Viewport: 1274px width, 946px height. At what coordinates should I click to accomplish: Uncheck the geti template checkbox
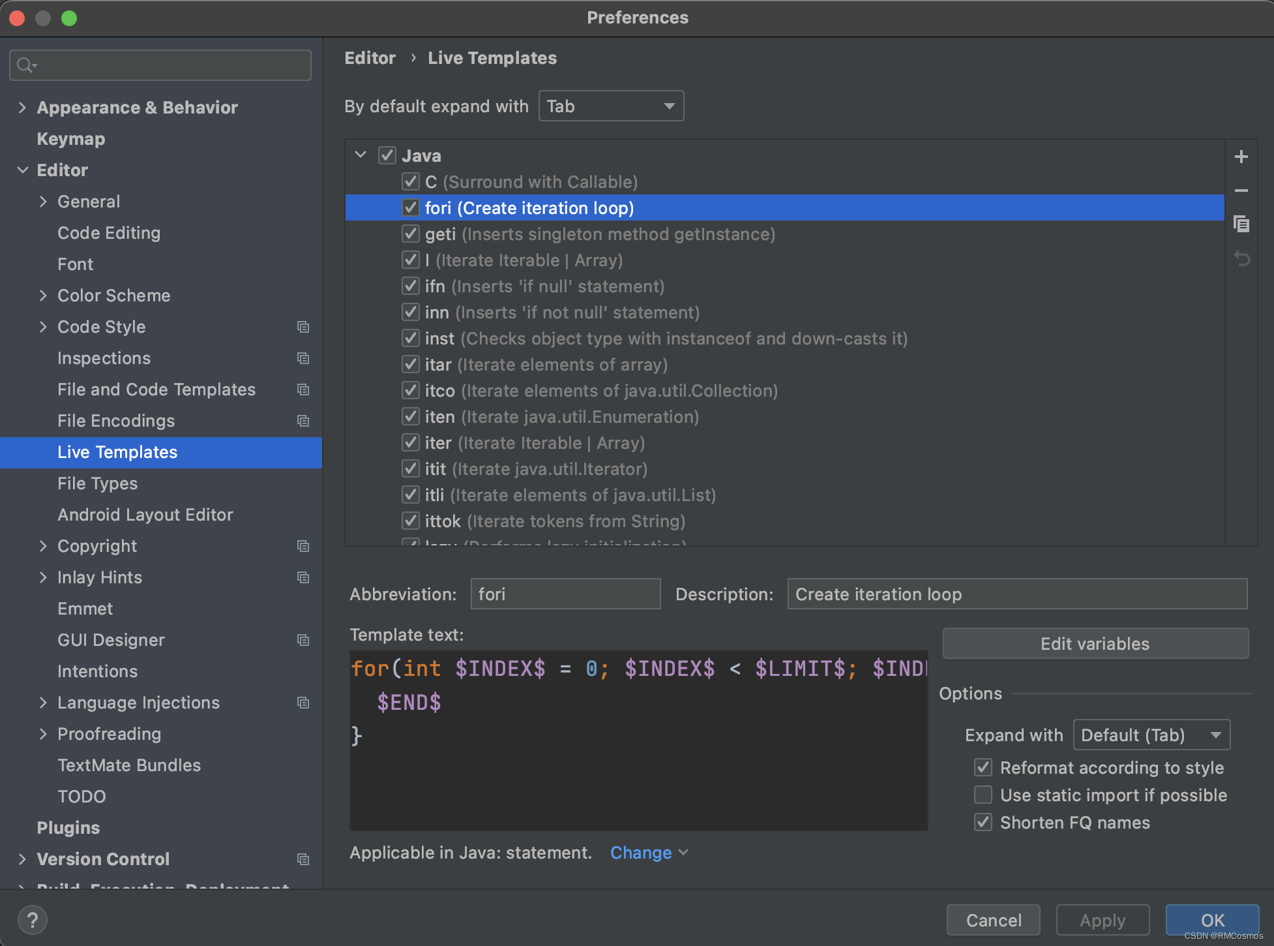[410, 234]
